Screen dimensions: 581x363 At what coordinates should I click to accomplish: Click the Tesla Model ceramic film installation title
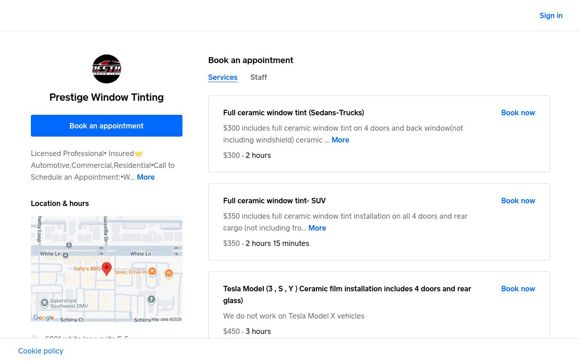click(x=347, y=294)
